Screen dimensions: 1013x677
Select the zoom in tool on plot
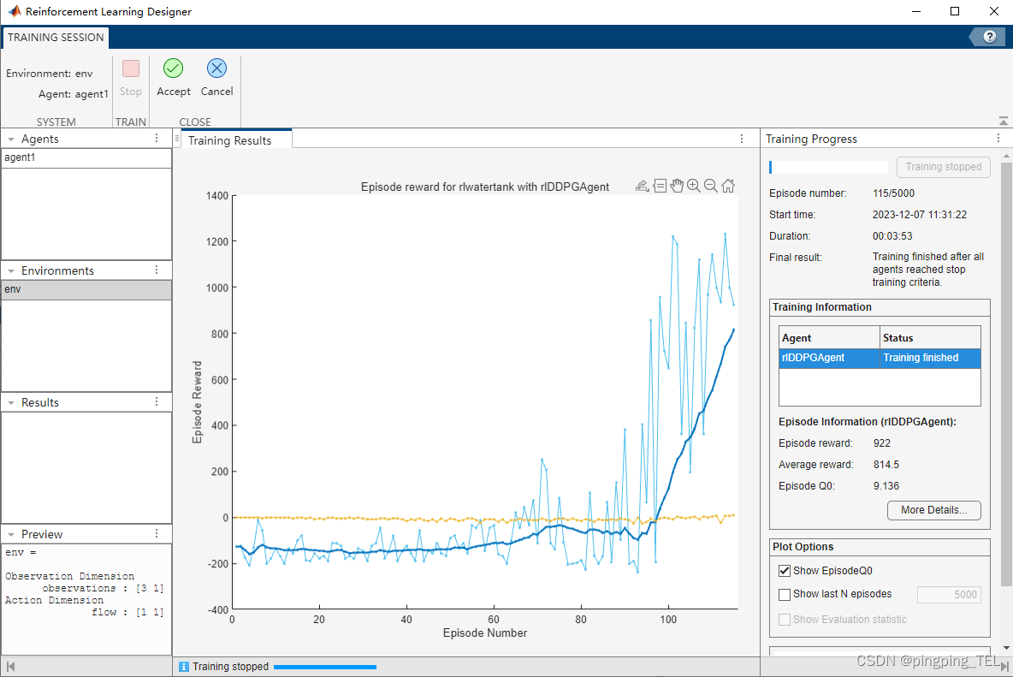pos(694,186)
